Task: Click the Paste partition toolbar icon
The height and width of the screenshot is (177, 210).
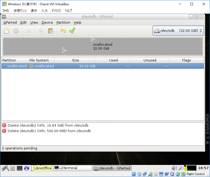Action: pyautogui.click(x=51, y=31)
